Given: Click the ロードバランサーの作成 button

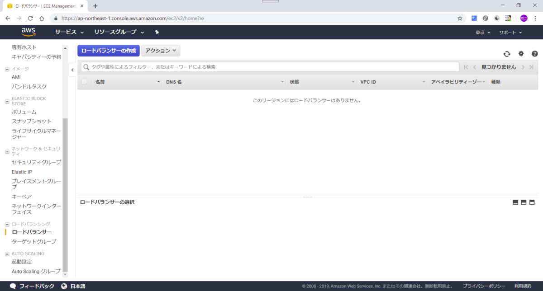Looking at the screenshot, I should [x=108, y=51].
